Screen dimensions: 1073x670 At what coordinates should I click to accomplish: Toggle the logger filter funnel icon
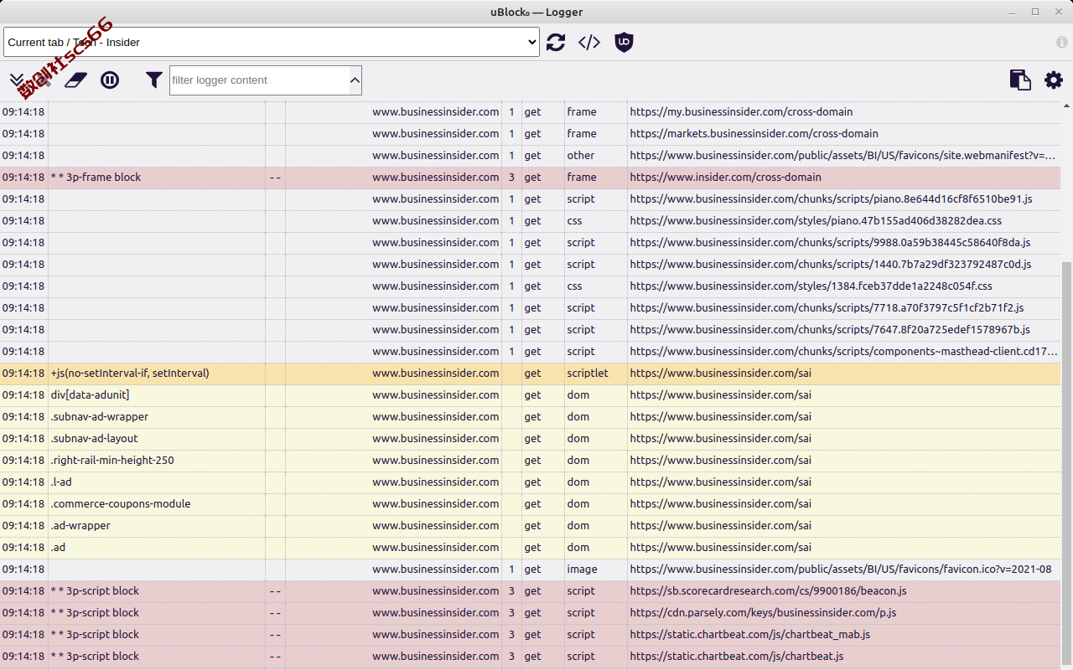point(154,80)
